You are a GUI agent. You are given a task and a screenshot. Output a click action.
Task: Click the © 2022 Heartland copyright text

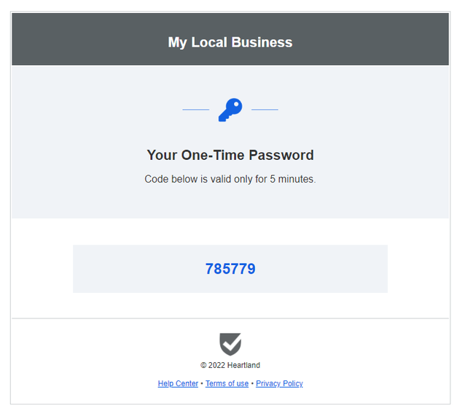pos(230,365)
